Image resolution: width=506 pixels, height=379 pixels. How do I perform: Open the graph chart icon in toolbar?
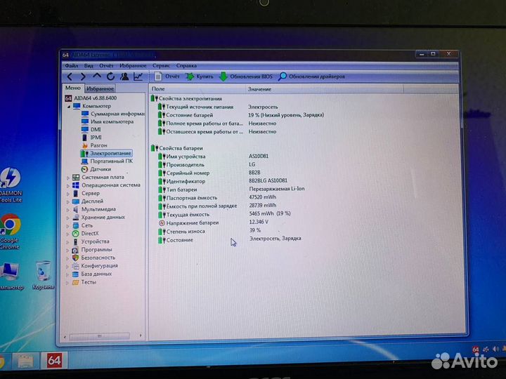click(138, 77)
